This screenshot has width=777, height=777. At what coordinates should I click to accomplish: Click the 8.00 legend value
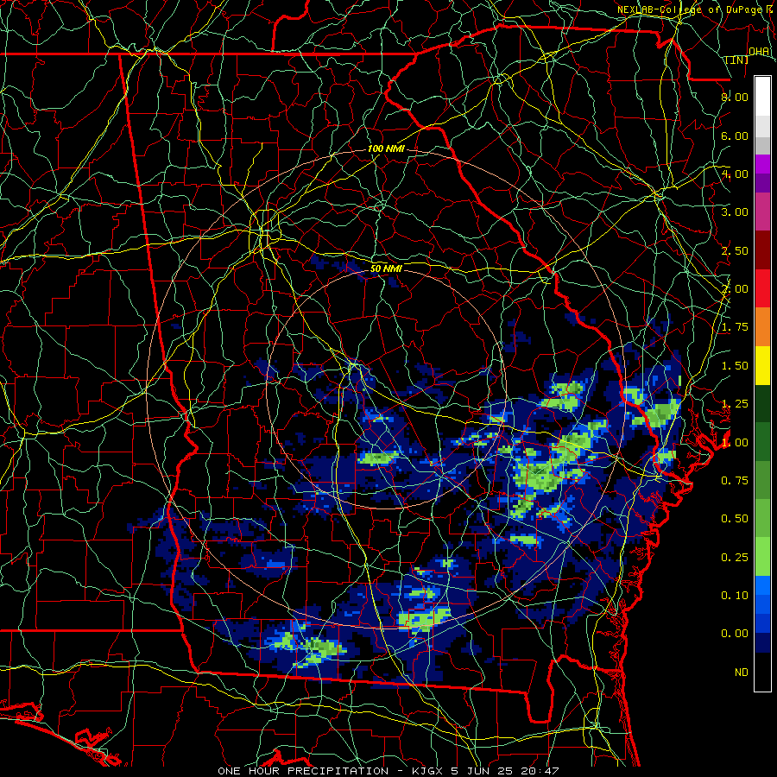(735, 97)
